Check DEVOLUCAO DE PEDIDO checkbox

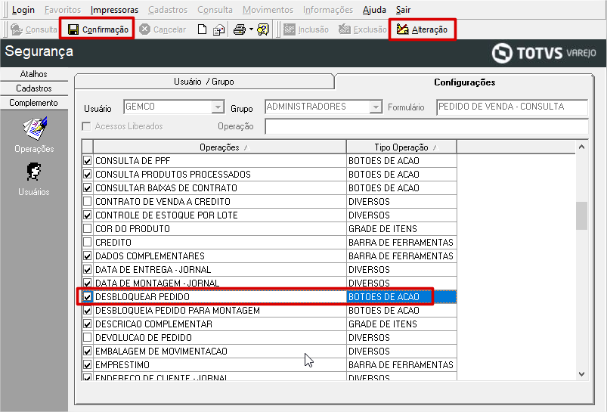(88, 338)
